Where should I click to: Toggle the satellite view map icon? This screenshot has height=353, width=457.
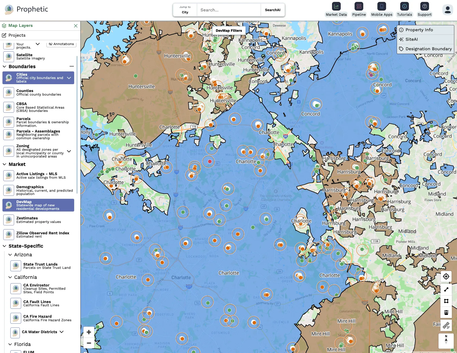tap(446, 325)
